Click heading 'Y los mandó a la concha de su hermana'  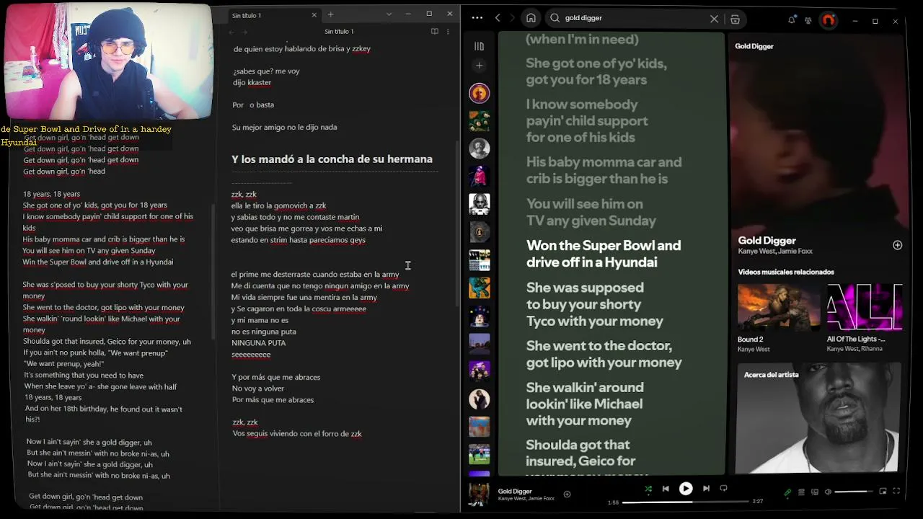coord(332,159)
